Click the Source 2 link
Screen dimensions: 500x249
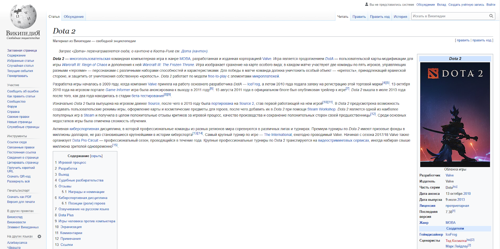[x=247, y=103]
